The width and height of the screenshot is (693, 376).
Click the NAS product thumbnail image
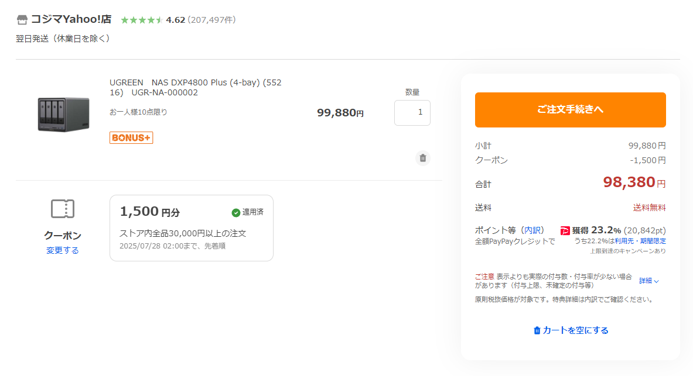click(64, 114)
